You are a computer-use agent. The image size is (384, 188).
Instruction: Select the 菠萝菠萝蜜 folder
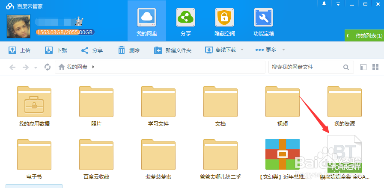tap(158, 159)
